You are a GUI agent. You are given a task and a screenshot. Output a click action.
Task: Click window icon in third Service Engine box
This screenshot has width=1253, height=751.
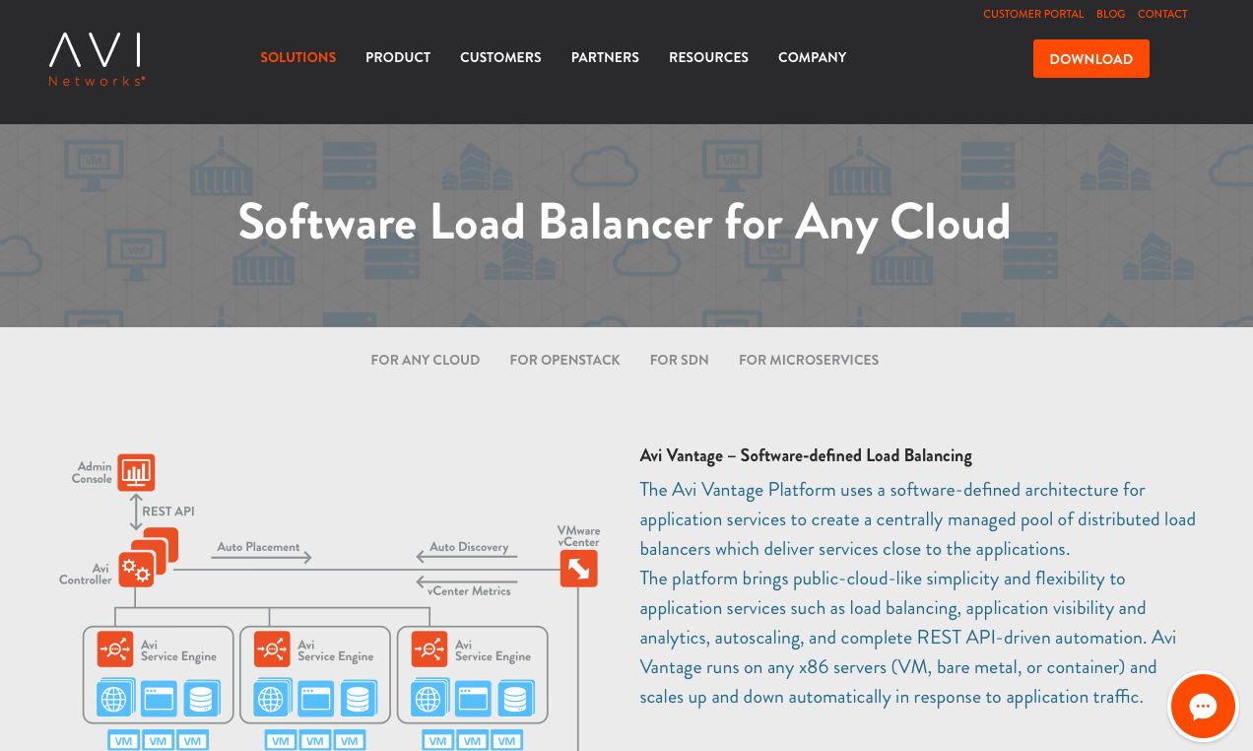[473, 698]
